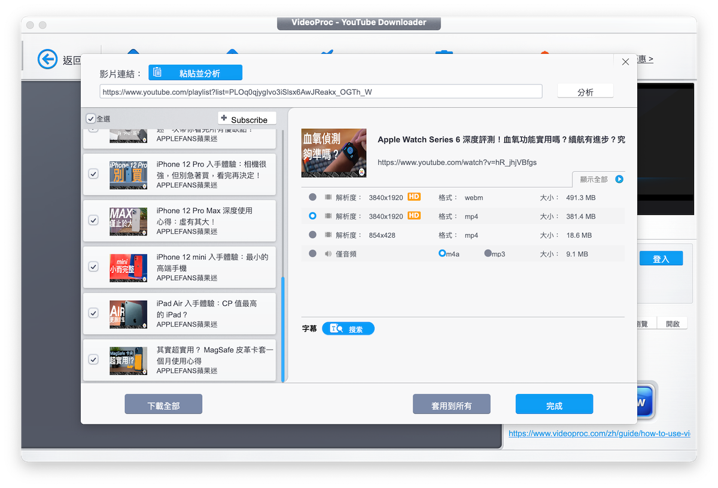The height and width of the screenshot is (488, 718).
Task: Click the film icon on the 854x428 row
Action: pos(328,235)
